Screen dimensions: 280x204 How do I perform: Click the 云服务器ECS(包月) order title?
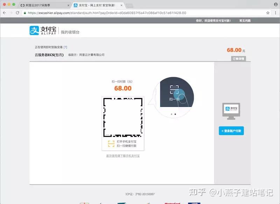[49, 55]
